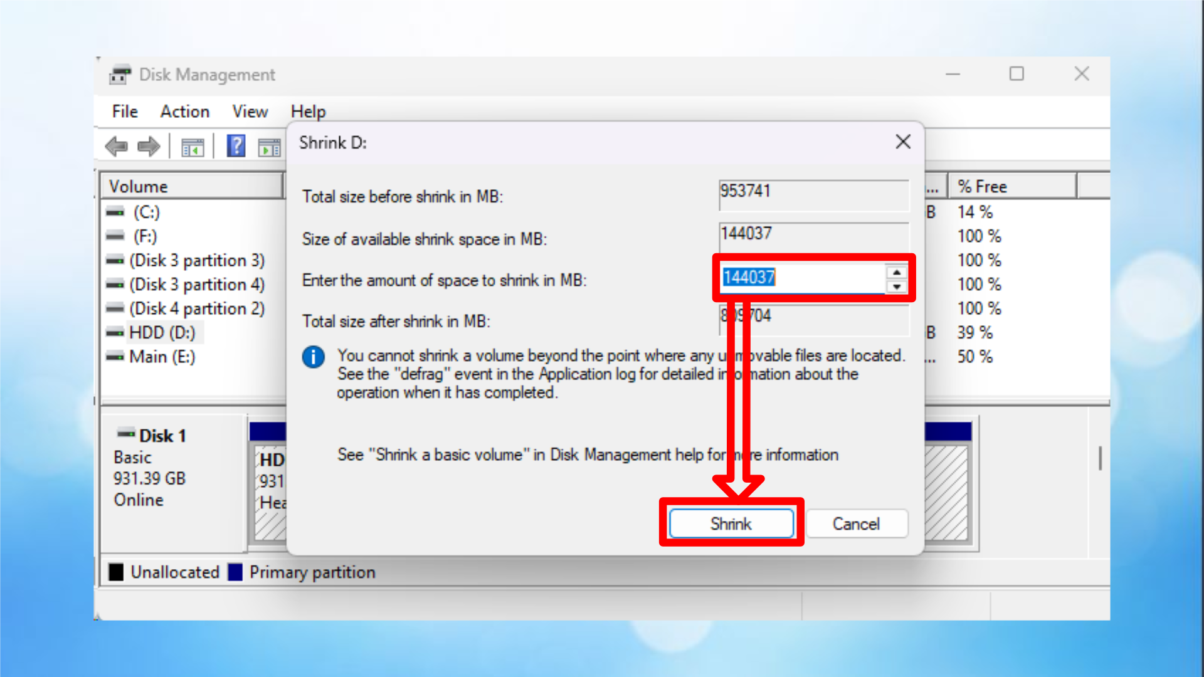Screen dimensions: 1204x677
Task: Open the File menu
Action: click(x=124, y=112)
